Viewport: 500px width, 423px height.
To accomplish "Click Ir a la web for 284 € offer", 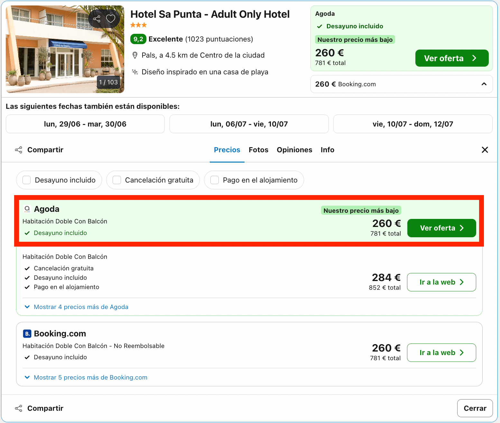I will tap(441, 282).
